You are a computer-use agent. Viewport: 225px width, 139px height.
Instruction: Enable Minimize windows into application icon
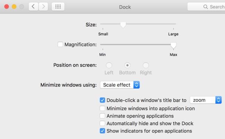(102, 109)
